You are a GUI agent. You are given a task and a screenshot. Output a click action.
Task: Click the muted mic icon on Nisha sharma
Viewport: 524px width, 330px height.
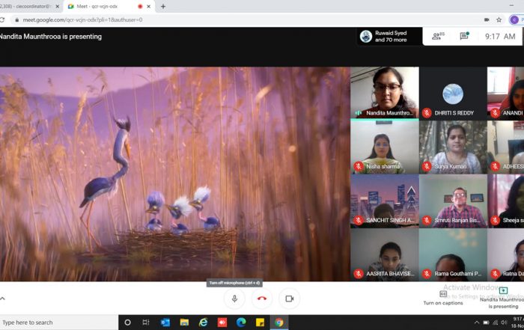359,166
